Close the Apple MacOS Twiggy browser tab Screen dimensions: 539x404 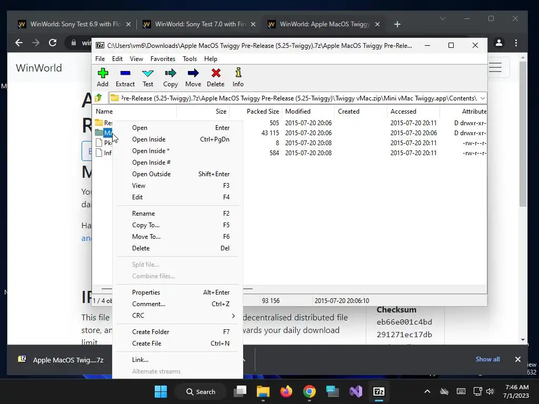coord(377,24)
